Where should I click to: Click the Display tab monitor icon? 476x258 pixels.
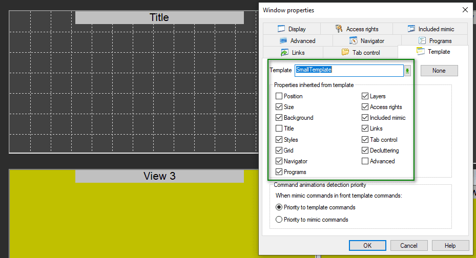[281, 29]
